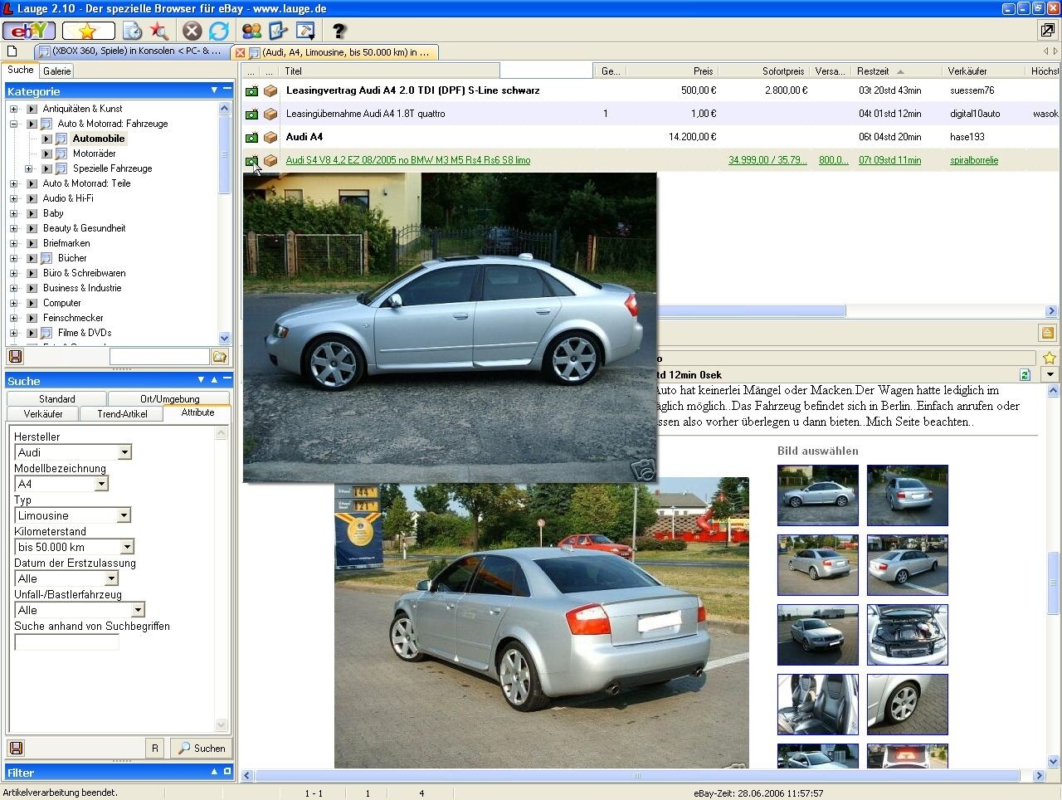Save category with the floppy disk icon
Image resolution: width=1062 pixels, height=800 pixels.
click(15, 356)
